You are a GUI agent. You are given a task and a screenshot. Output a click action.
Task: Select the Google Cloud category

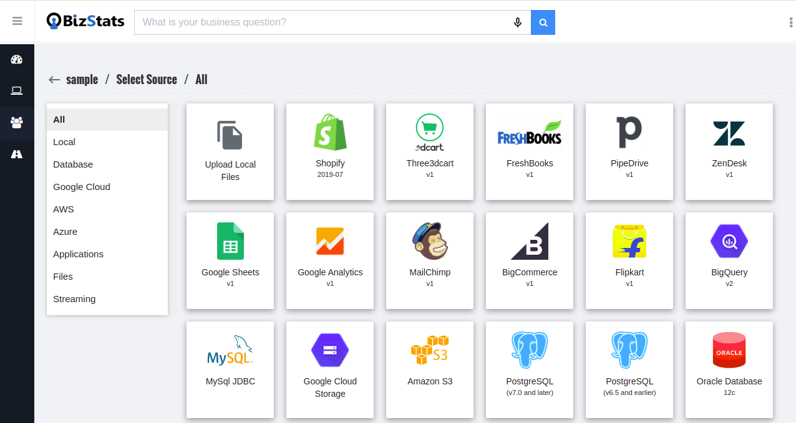[107, 187]
